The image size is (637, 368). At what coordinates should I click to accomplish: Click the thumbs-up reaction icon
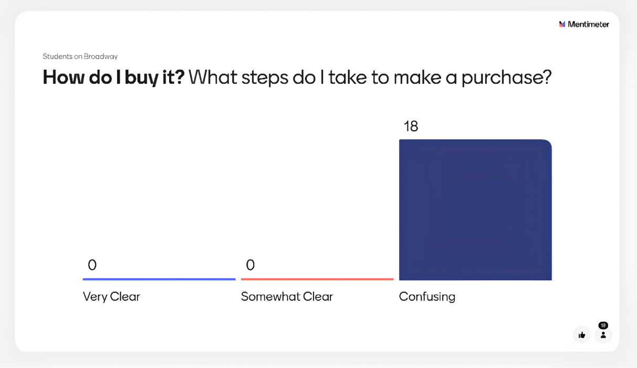582,335
